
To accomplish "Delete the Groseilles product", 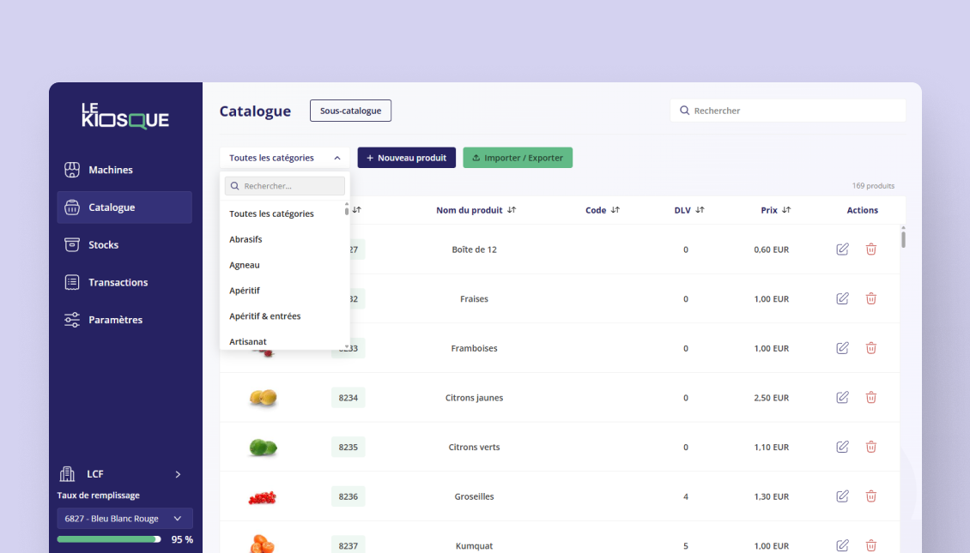I will 871,496.
